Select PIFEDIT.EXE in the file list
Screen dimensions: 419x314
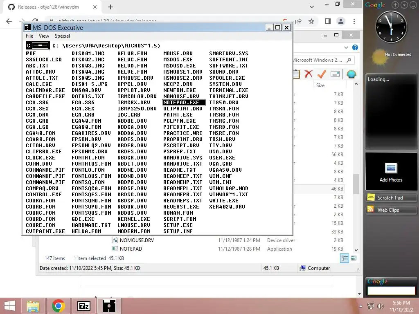pos(181,127)
